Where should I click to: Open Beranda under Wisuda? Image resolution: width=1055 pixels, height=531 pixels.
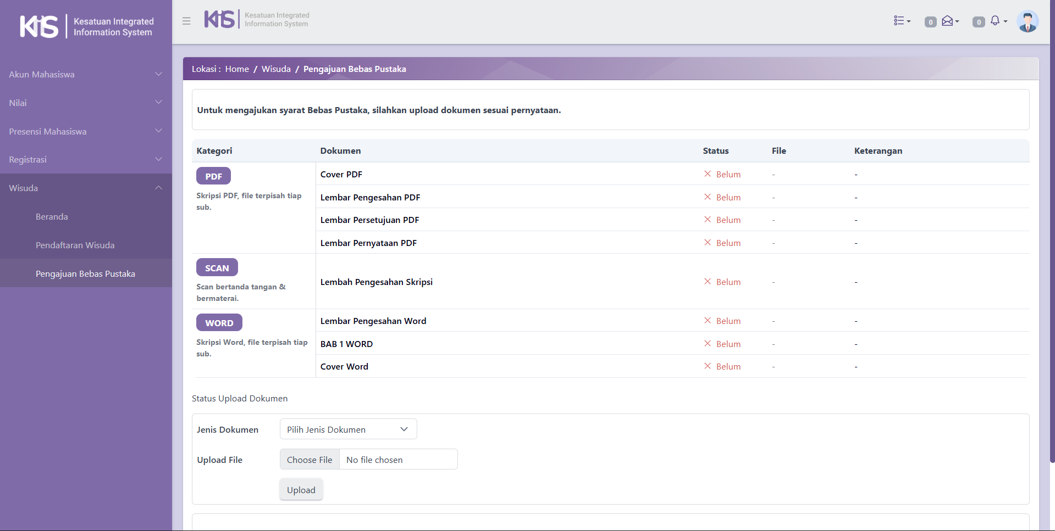[52, 216]
